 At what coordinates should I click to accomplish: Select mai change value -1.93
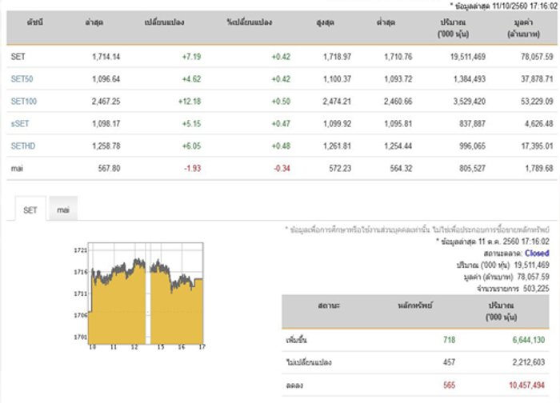(193, 168)
